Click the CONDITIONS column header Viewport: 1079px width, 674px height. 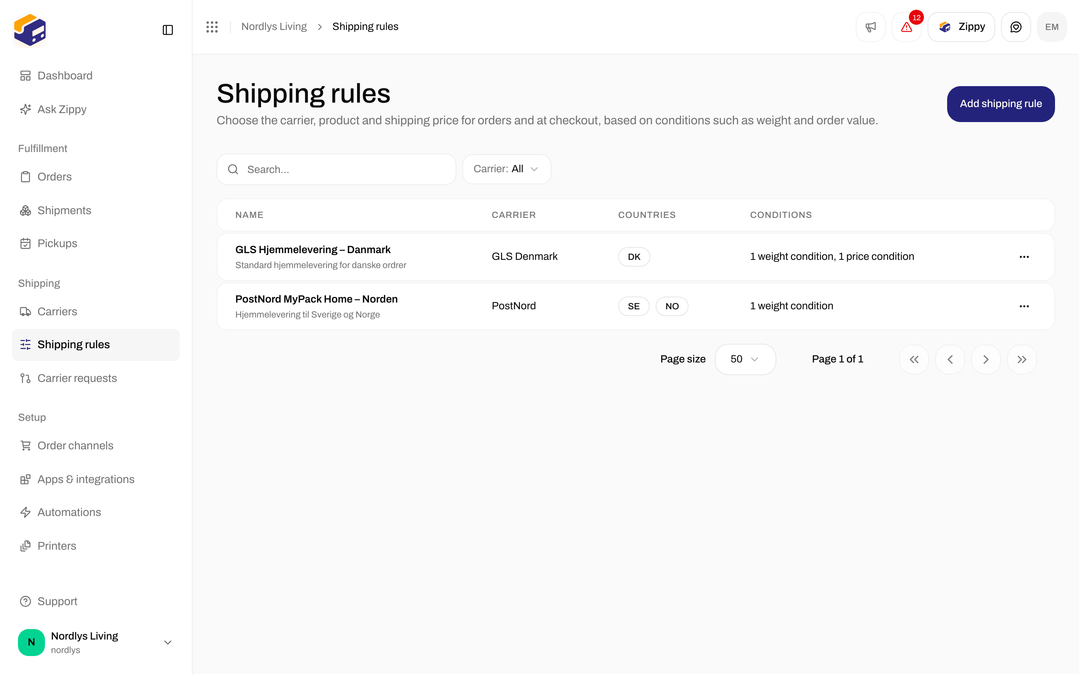click(781, 215)
